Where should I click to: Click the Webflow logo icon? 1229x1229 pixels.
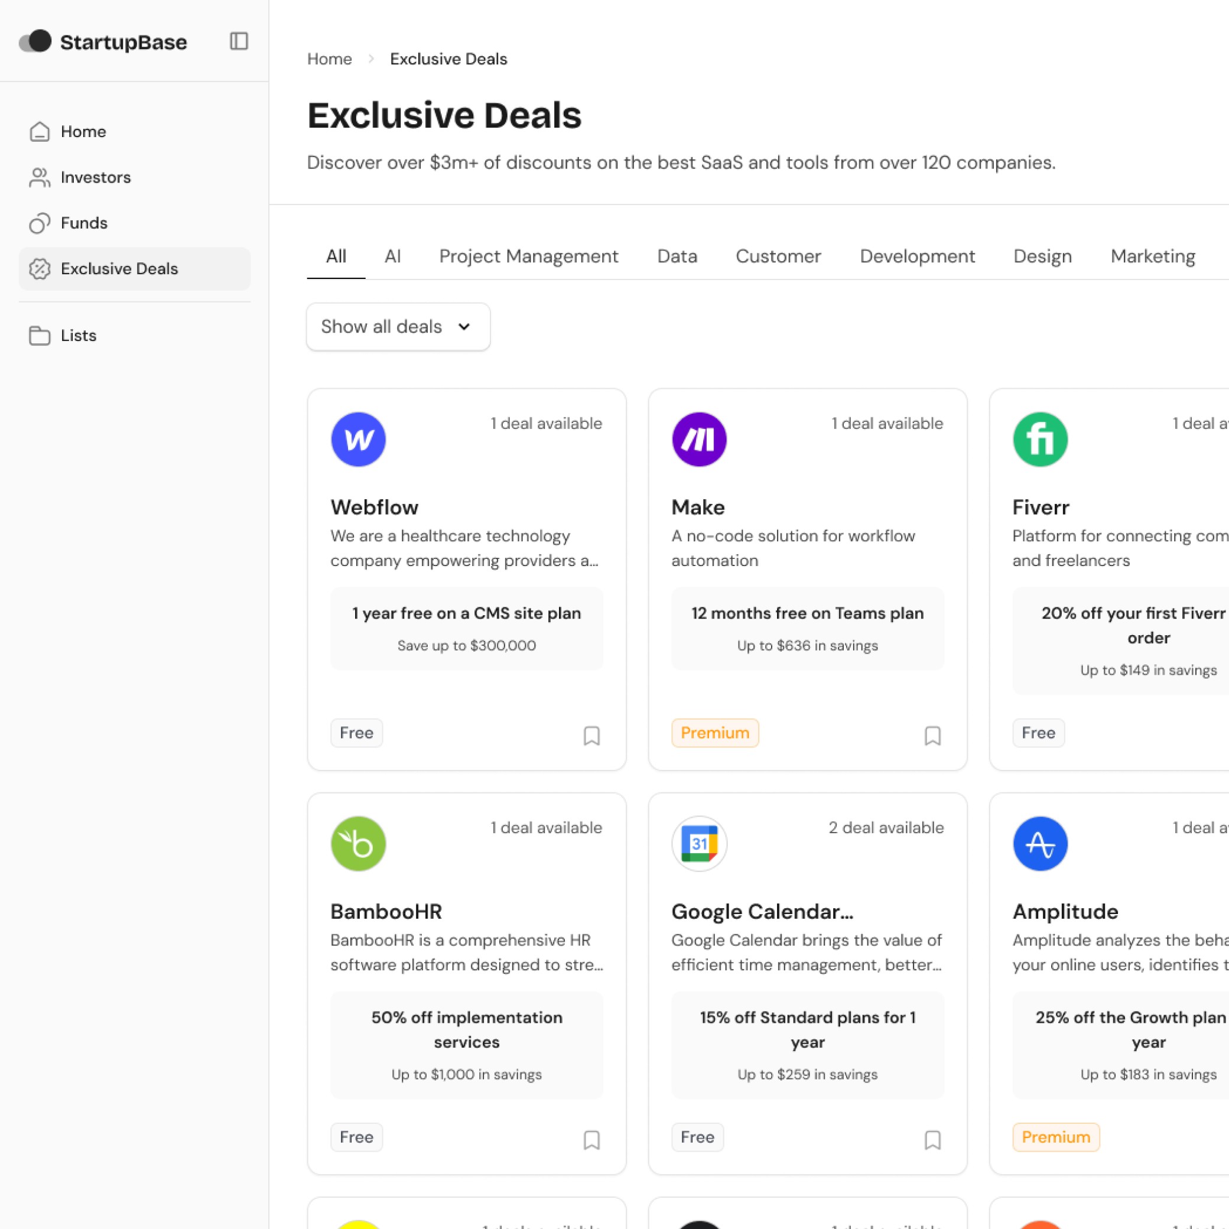click(358, 439)
